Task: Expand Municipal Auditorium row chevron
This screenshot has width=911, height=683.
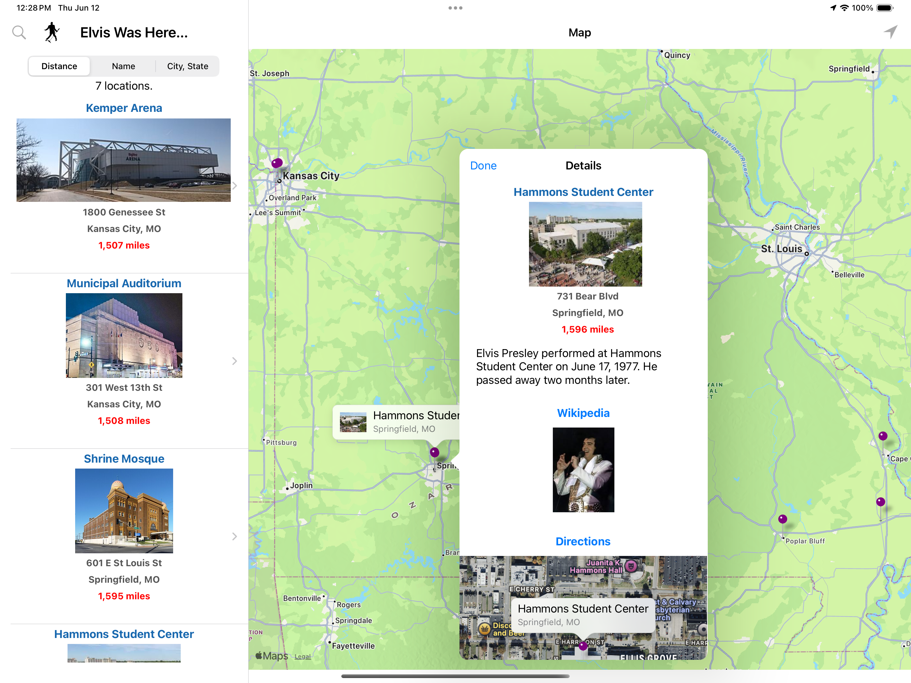Action: click(234, 361)
